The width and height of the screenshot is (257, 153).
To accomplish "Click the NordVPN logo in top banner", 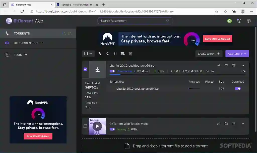I will (x=107, y=39).
